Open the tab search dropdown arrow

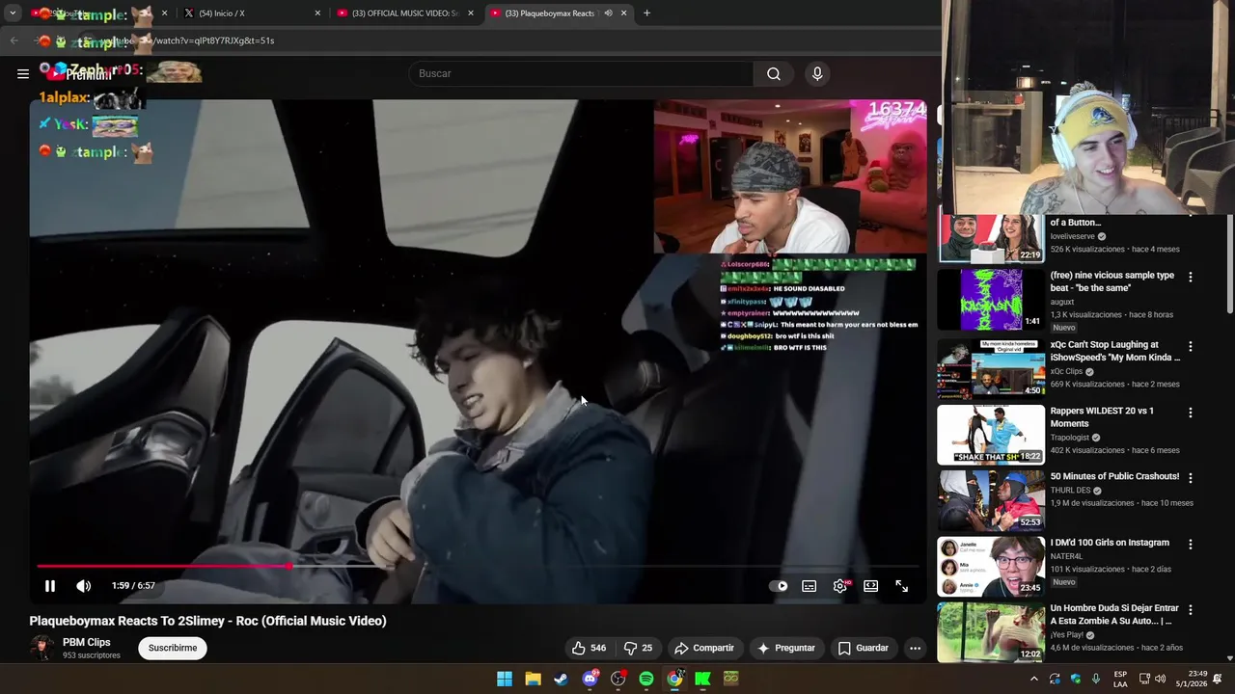tap(13, 13)
